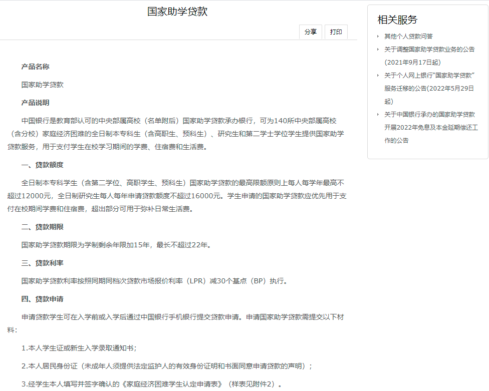Click the 二、贷款期限 heading
The image size is (489, 391).
(x=42, y=227)
